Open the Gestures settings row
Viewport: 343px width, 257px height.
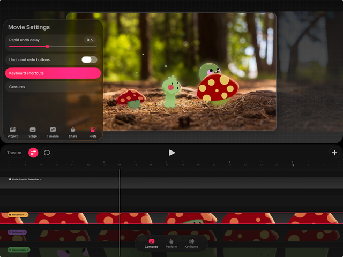(x=53, y=87)
